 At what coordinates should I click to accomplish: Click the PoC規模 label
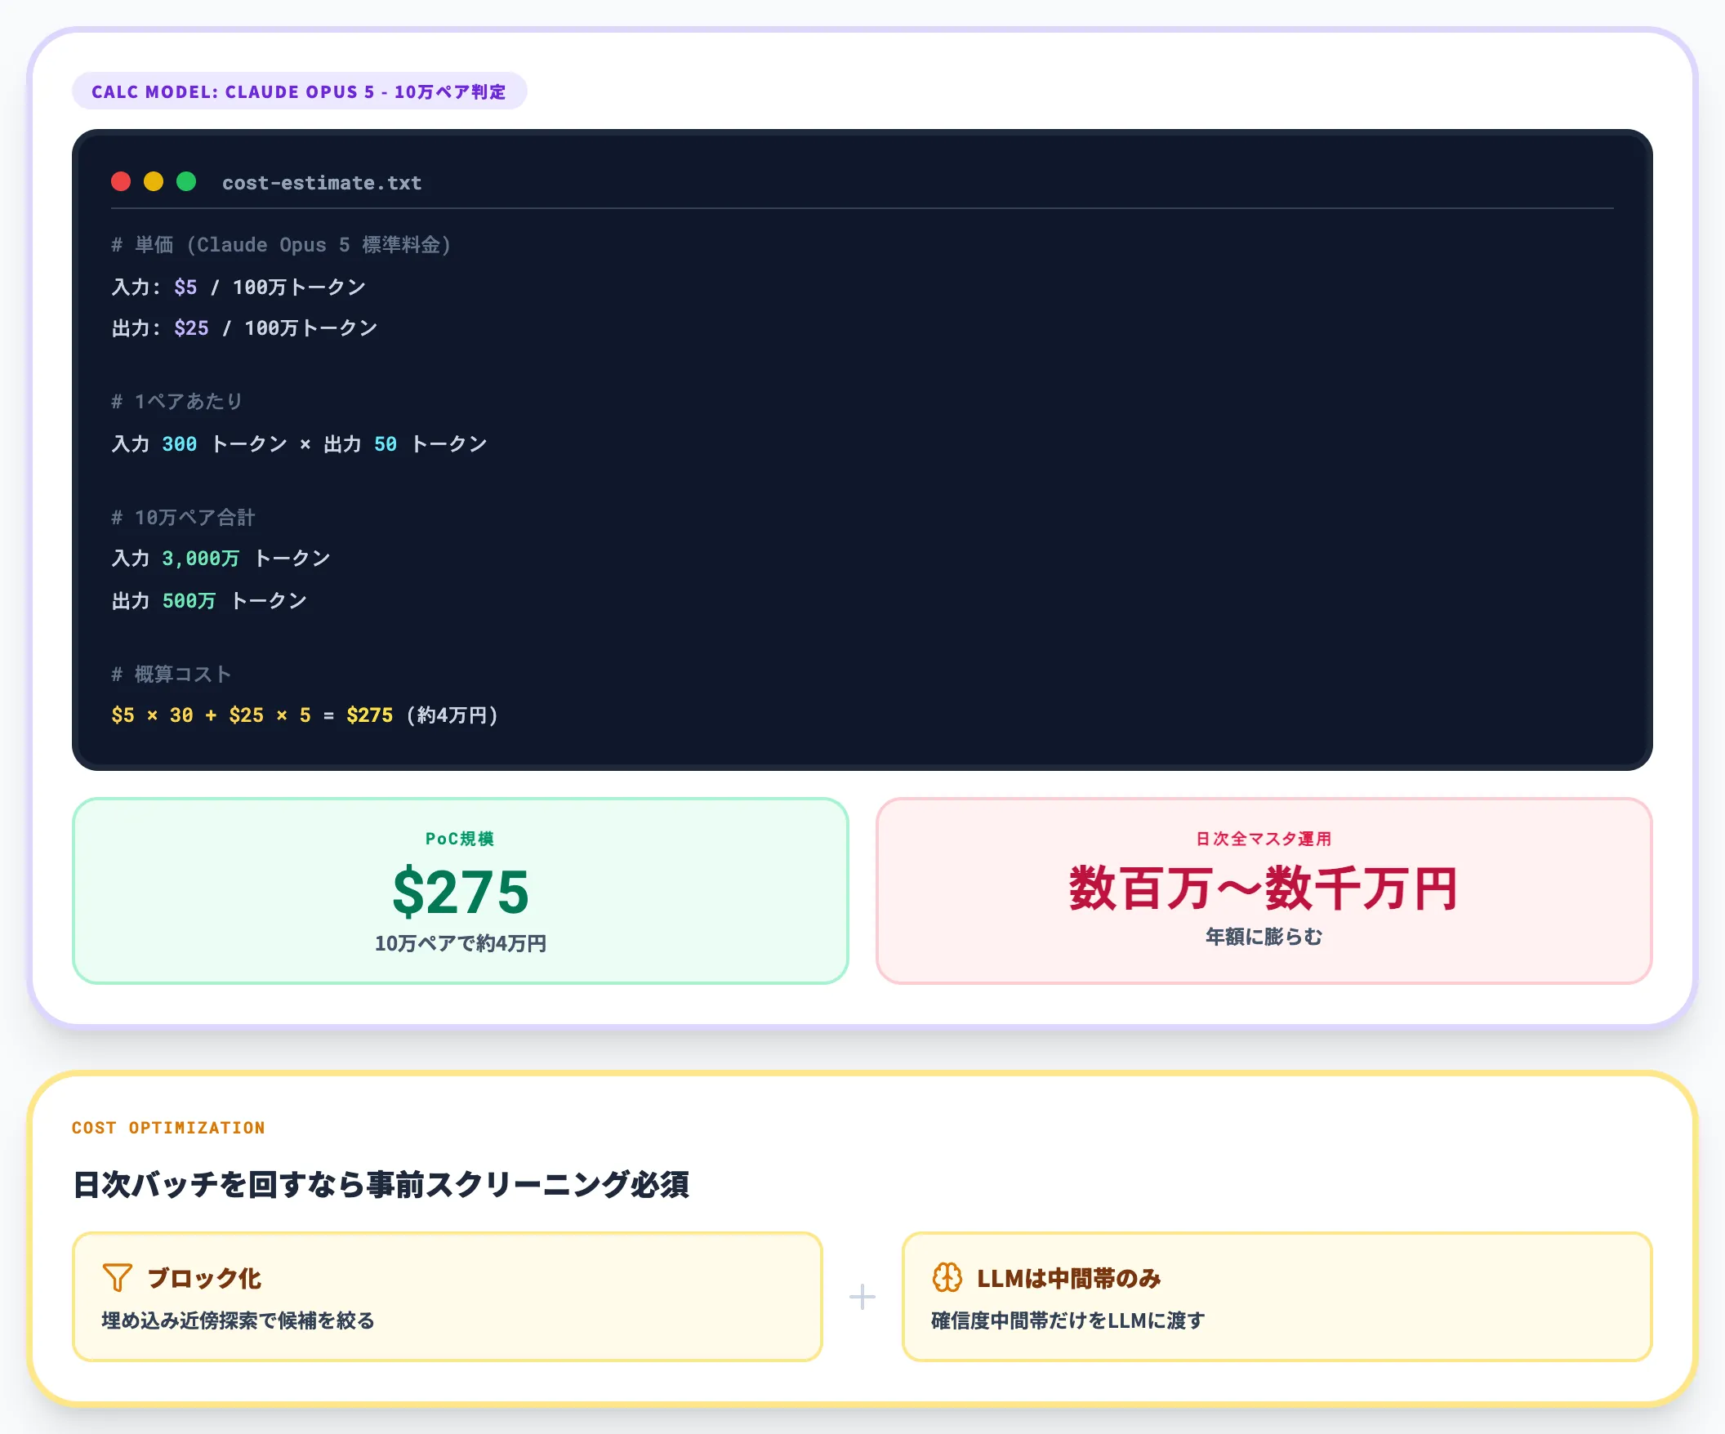pyautogui.click(x=460, y=839)
